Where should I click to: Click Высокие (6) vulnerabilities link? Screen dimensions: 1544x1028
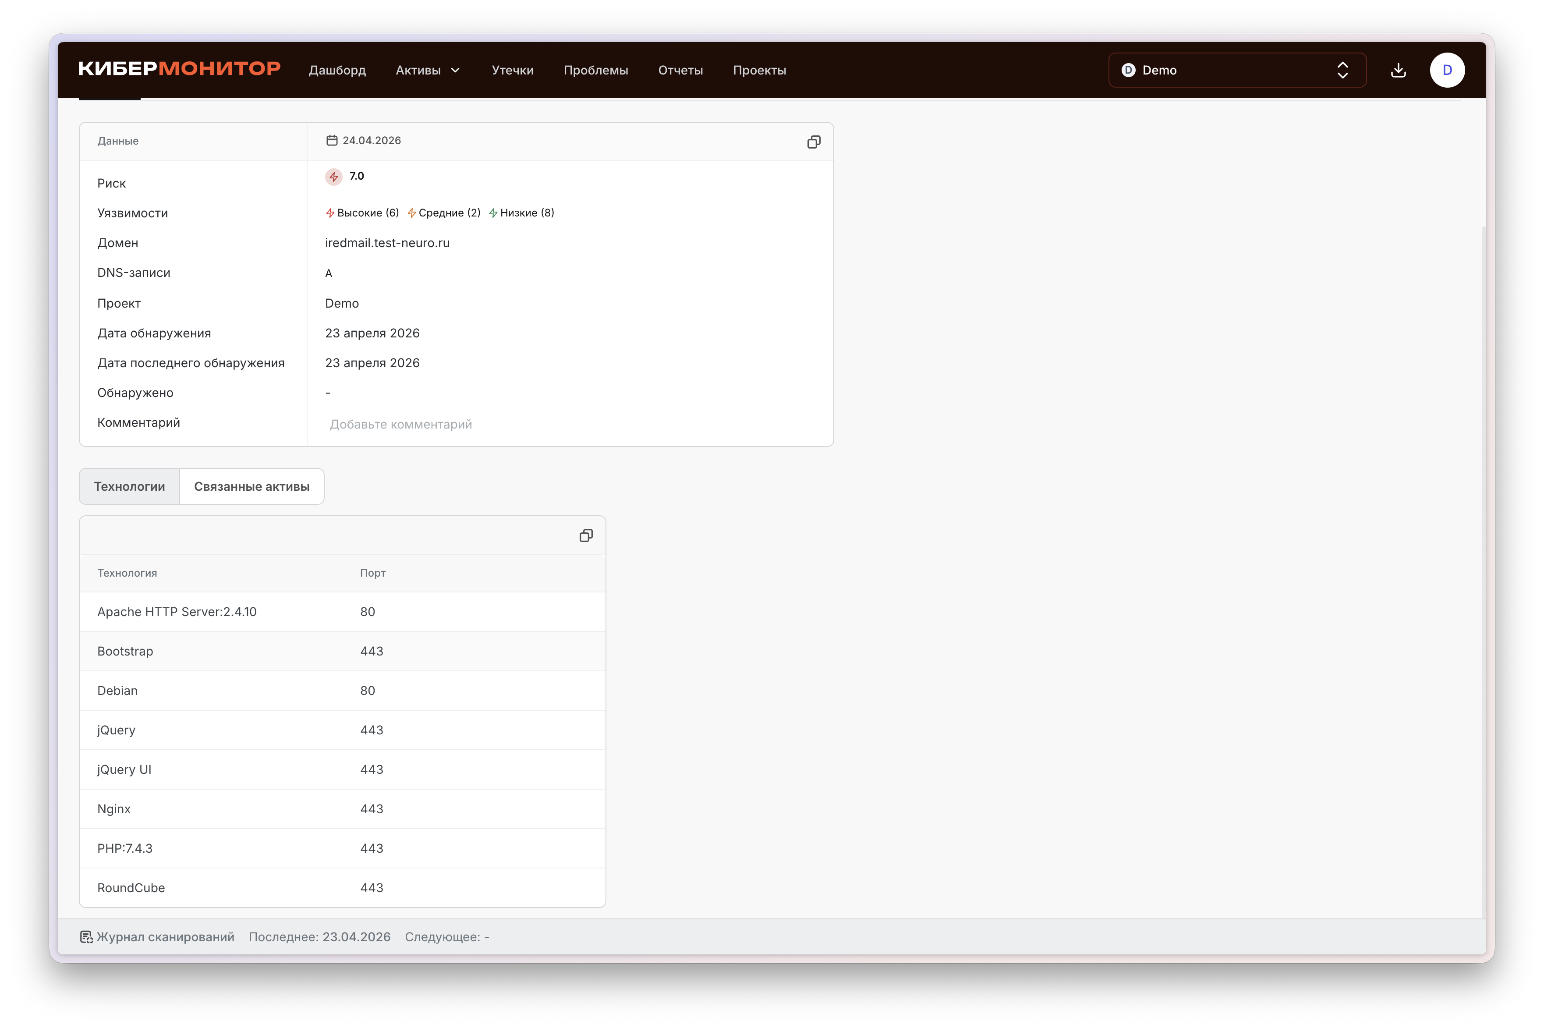[362, 213]
